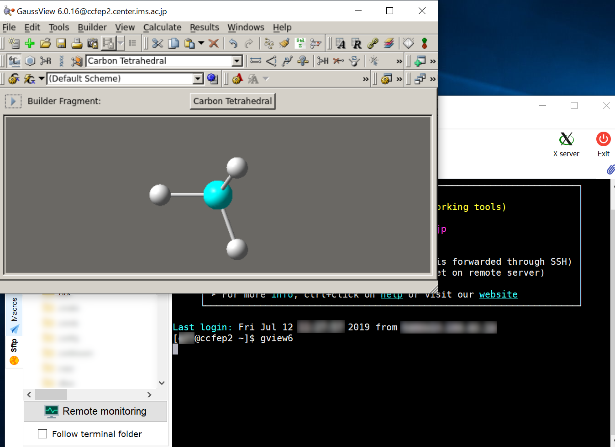Copy with the two-pages icon

coord(173,43)
